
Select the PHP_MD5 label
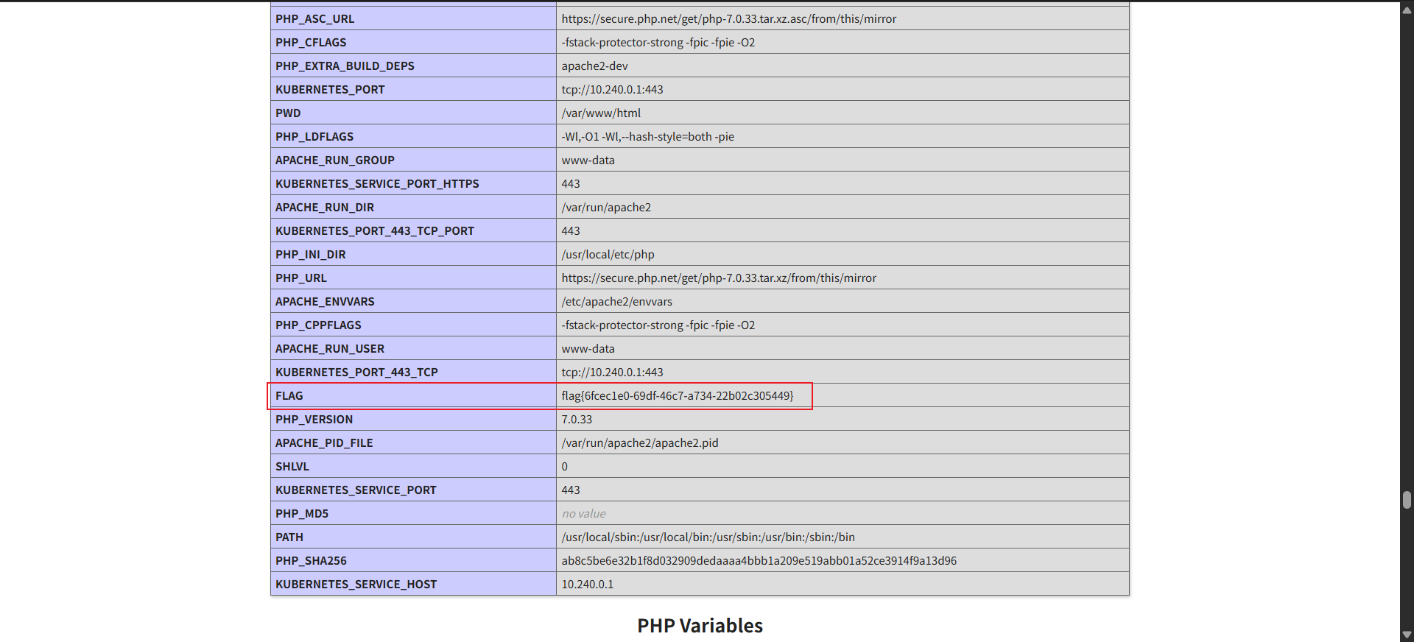(x=302, y=514)
